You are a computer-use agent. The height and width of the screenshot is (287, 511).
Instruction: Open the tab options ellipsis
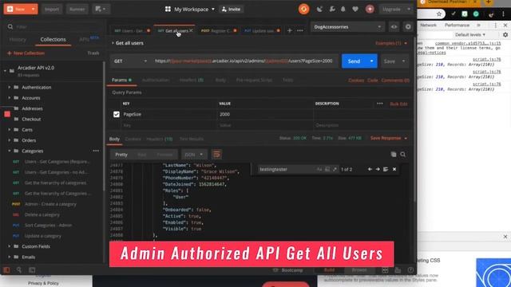(x=300, y=30)
